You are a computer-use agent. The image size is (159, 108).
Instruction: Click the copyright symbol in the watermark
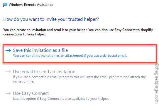[157, 65]
